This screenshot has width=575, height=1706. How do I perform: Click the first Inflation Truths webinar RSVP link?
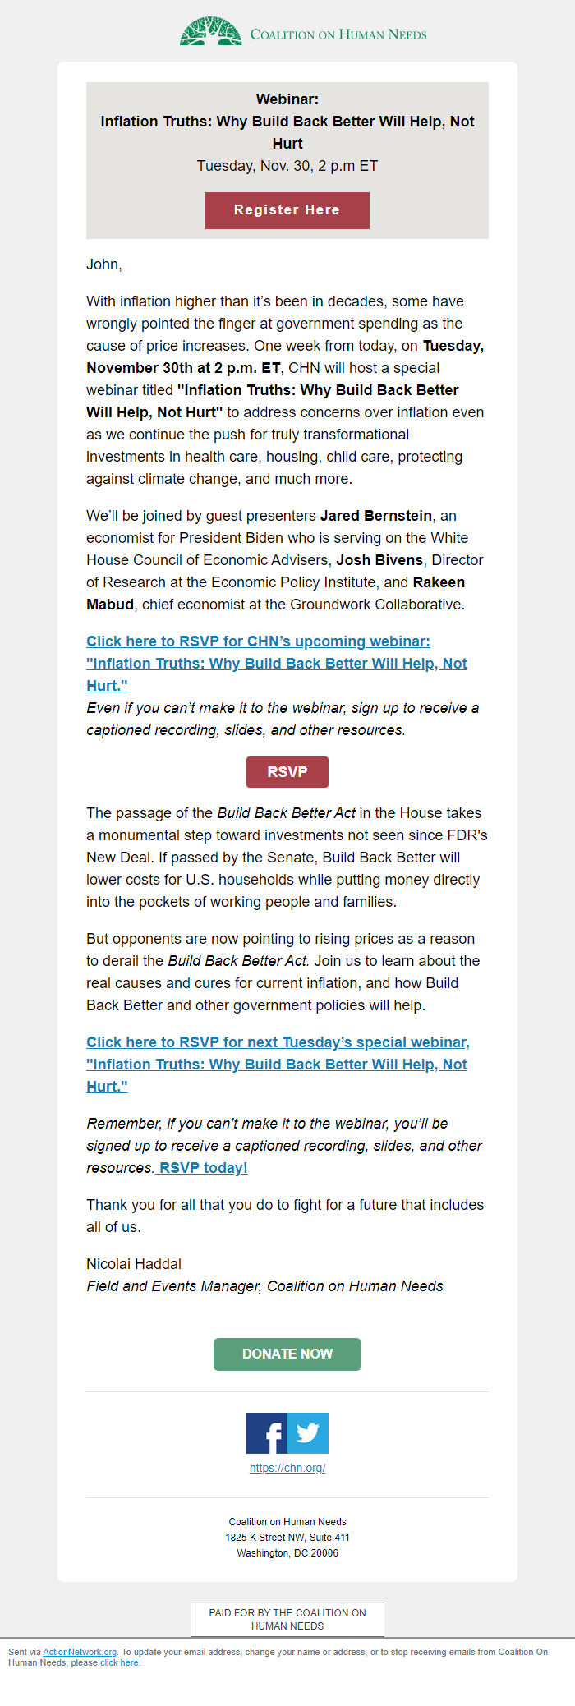coord(258,663)
